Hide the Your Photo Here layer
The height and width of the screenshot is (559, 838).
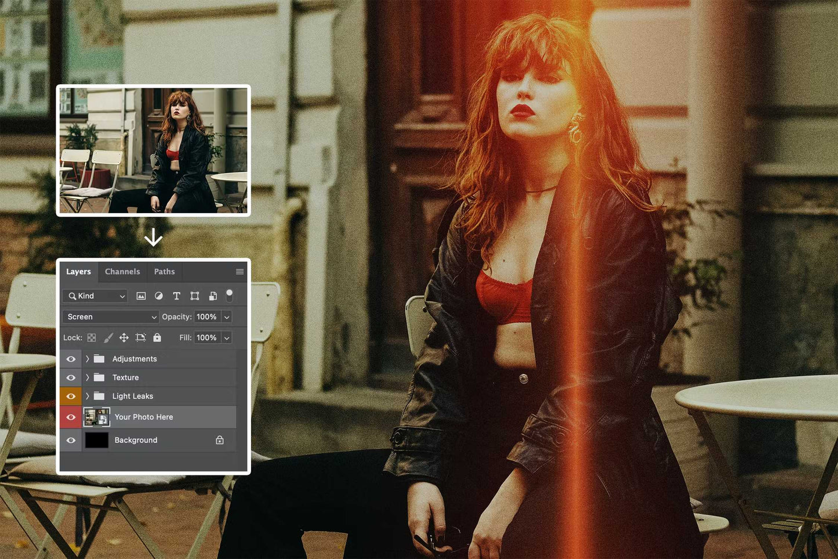[71, 417]
